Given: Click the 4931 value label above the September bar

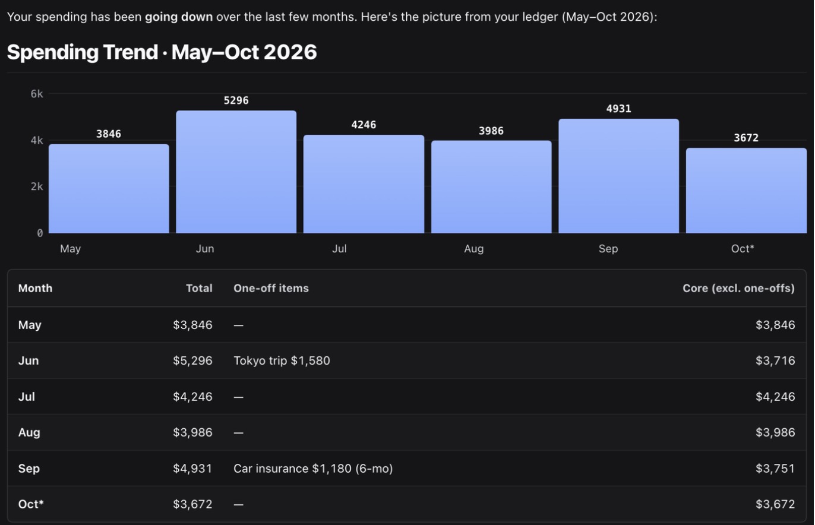Looking at the screenshot, I should (618, 109).
